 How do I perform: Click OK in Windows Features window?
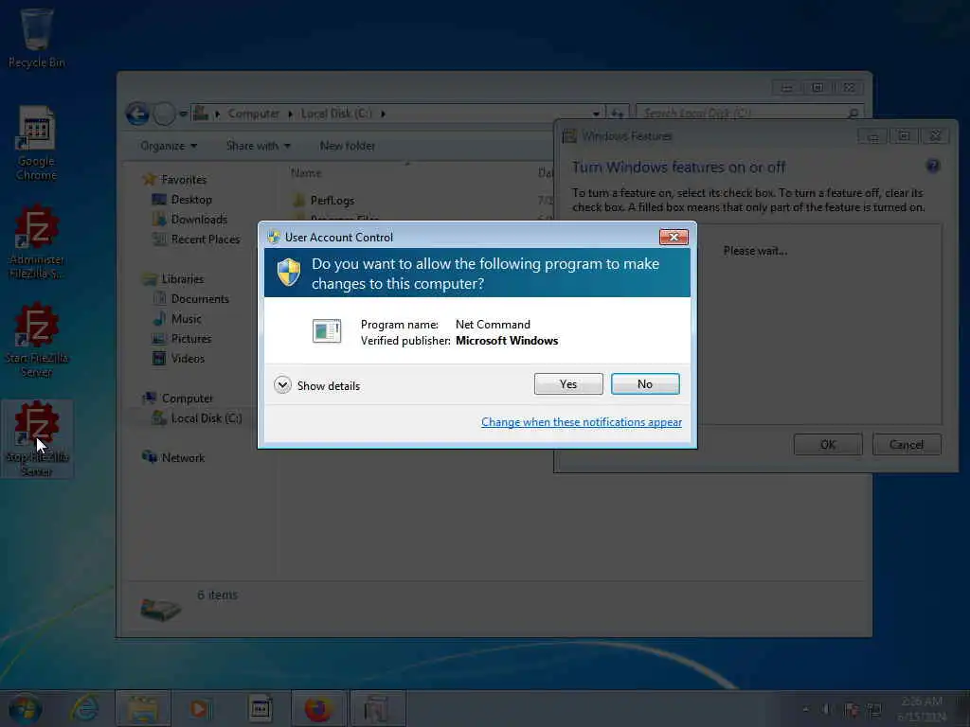(x=828, y=445)
